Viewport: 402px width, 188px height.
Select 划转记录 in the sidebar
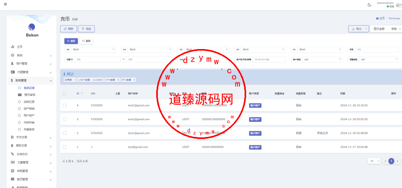click(29, 102)
